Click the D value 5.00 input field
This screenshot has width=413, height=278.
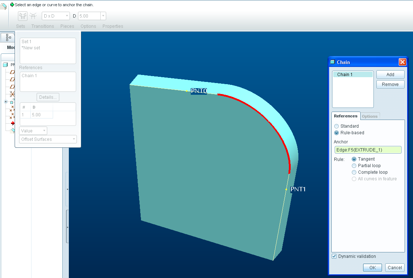coord(90,16)
